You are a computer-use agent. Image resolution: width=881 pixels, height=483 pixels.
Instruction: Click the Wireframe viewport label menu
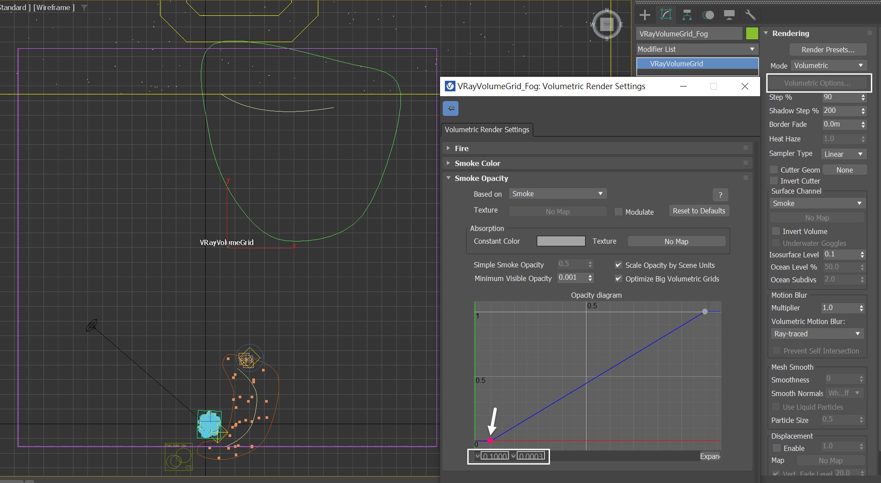[x=54, y=7]
